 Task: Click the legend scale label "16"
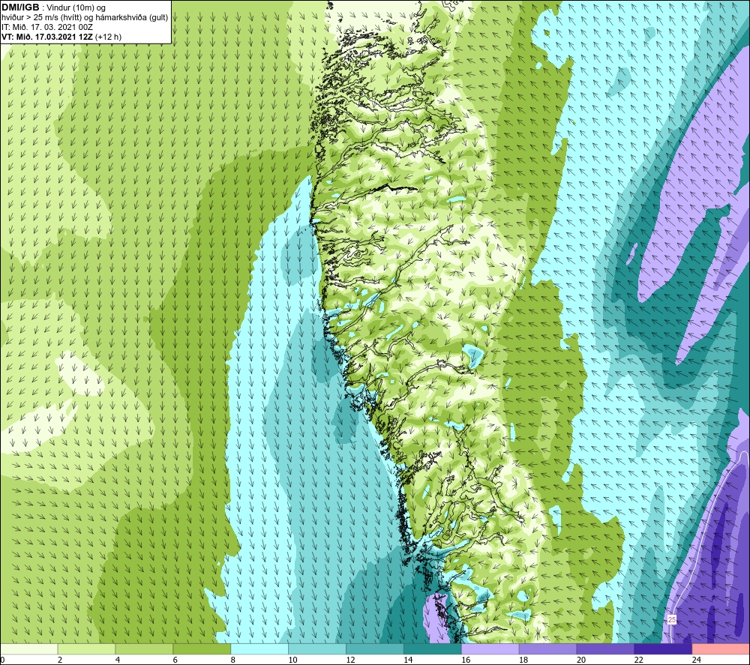click(466, 660)
